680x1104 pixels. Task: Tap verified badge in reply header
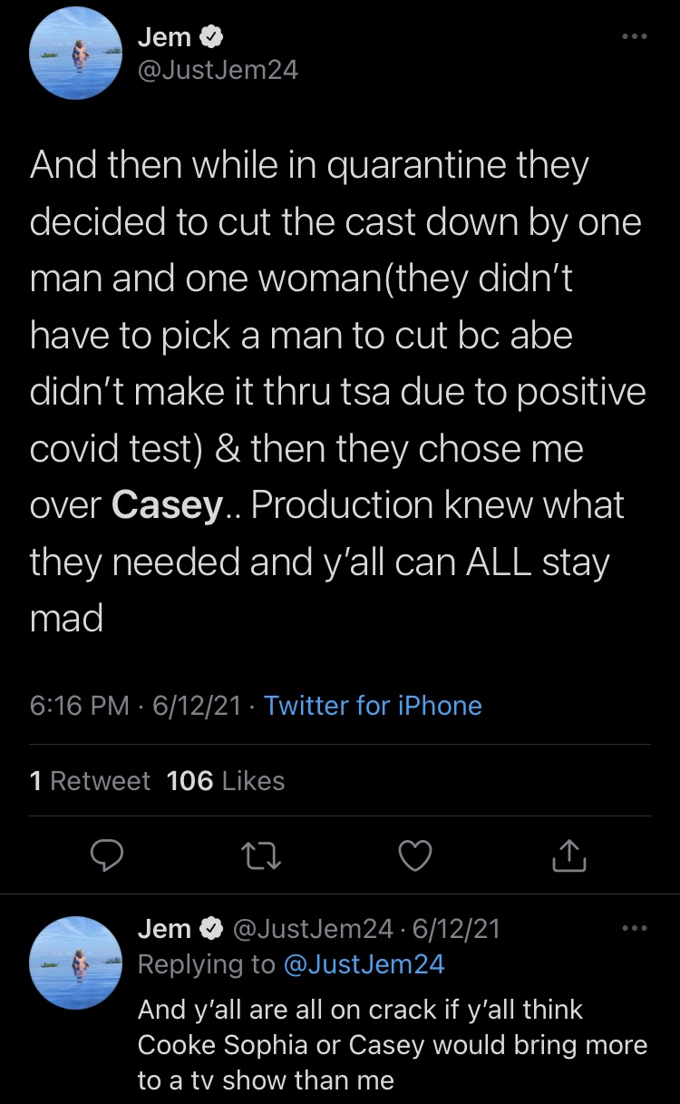tap(211, 928)
